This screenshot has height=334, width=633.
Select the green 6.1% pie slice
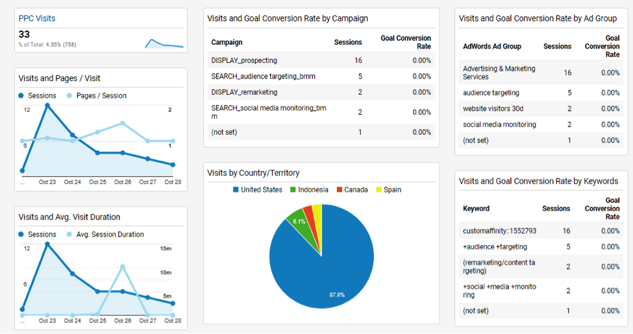click(299, 226)
